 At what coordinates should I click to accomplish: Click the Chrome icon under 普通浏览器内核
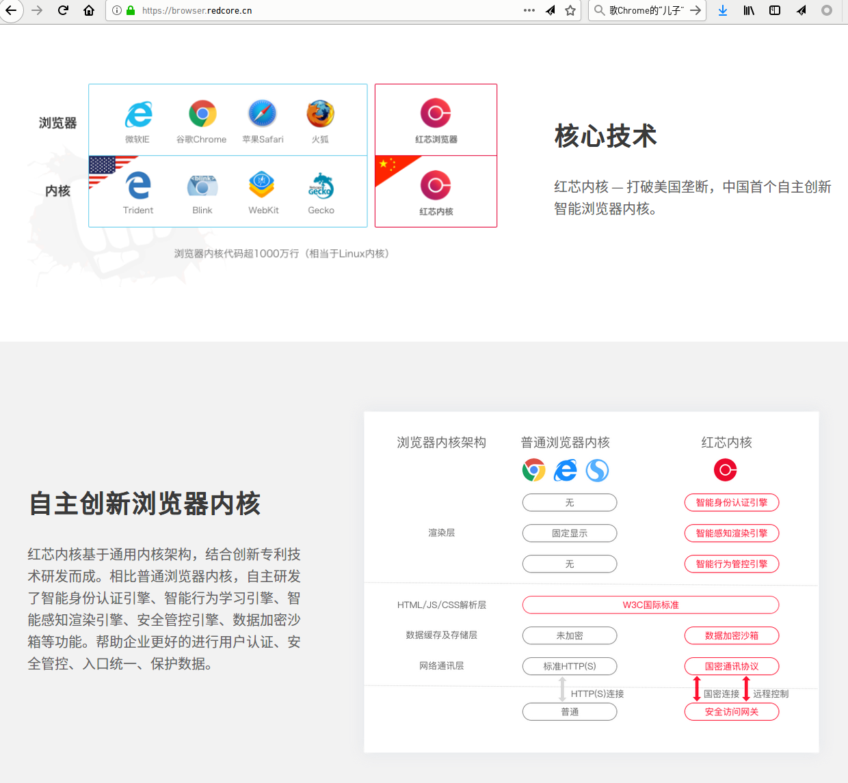tap(534, 470)
